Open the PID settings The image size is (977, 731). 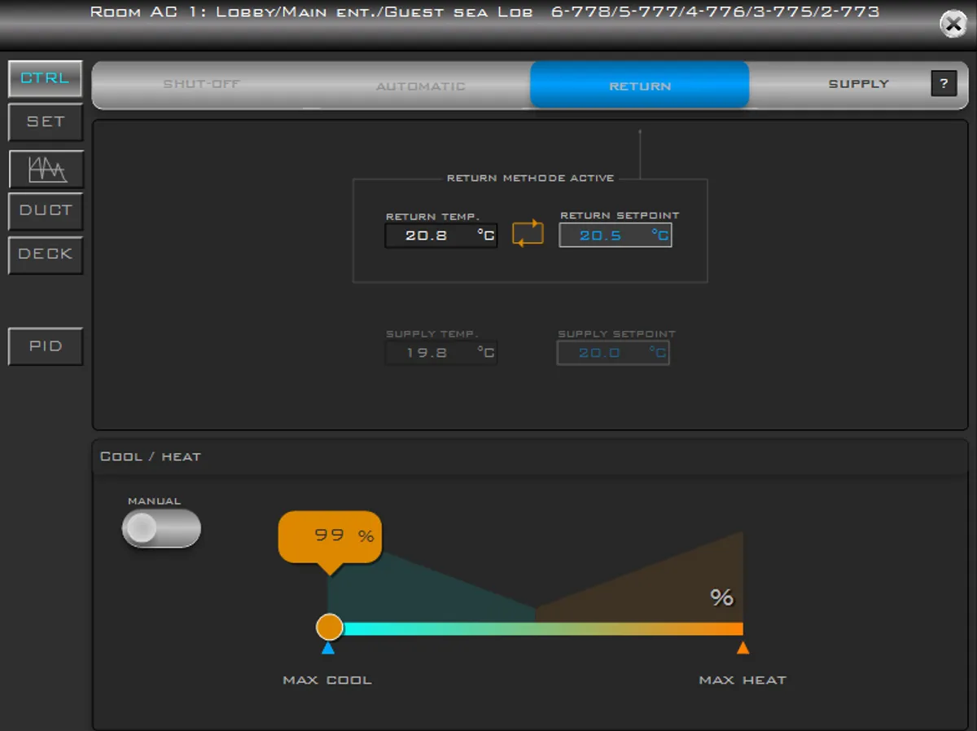[x=46, y=346]
